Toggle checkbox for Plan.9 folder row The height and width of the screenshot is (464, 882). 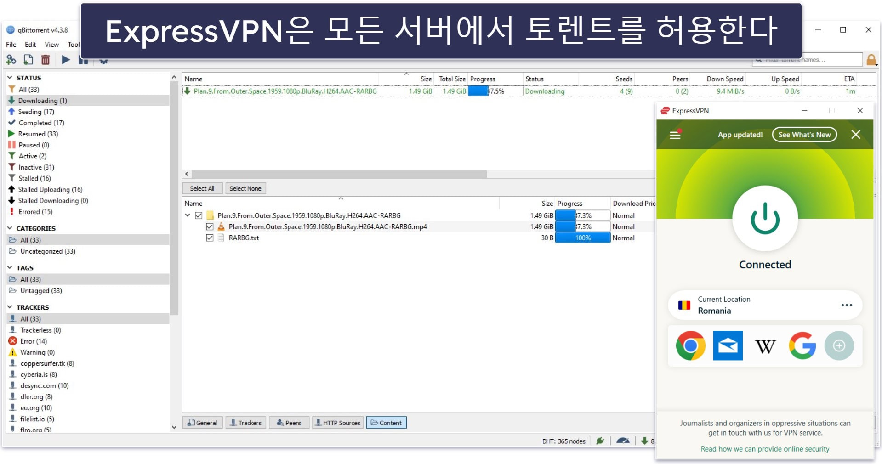199,215
